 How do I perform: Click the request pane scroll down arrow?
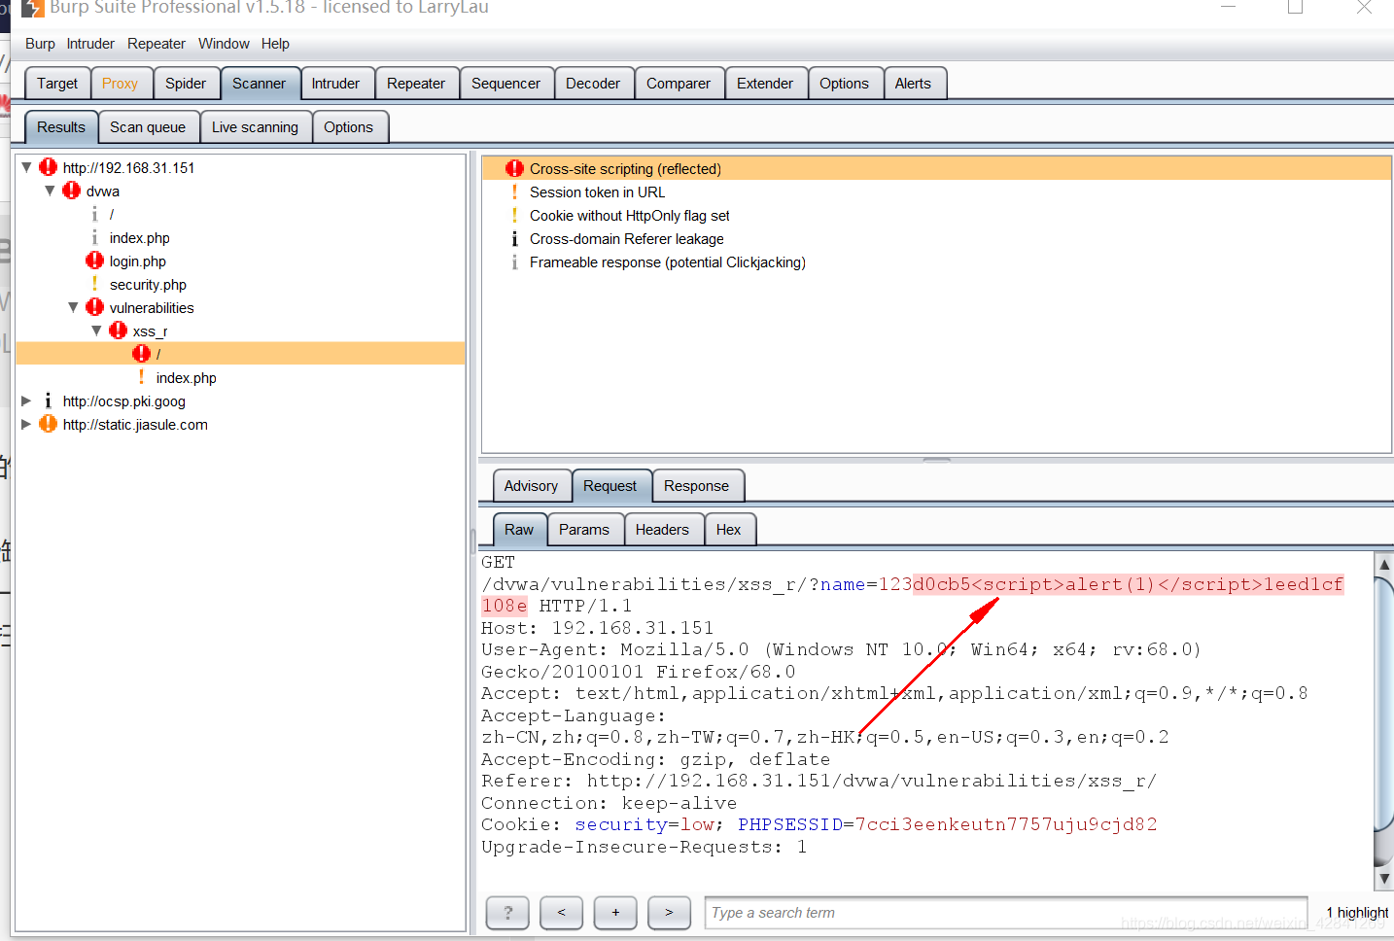click(x=1384, y=878)
